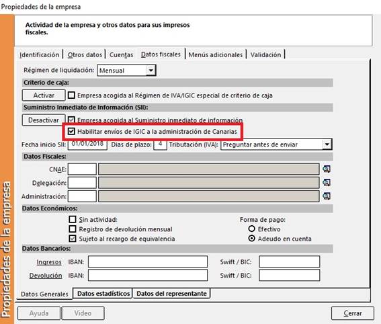This screenshot has width=381, height=324.
Task: Open the Tributación (IVA) dropdown arrow
Action: 327,145
